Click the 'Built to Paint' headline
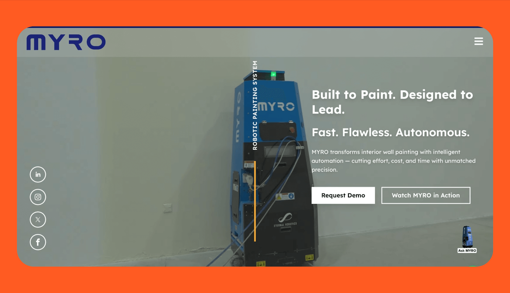 click(392, 102)
